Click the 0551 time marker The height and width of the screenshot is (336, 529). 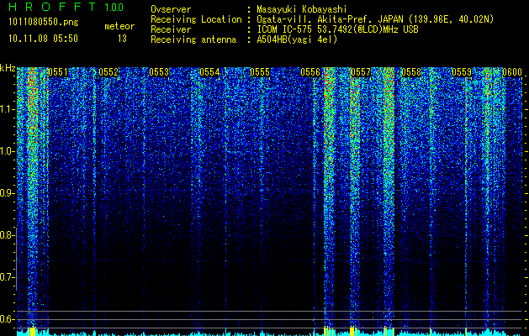click(x=58, y=72)
